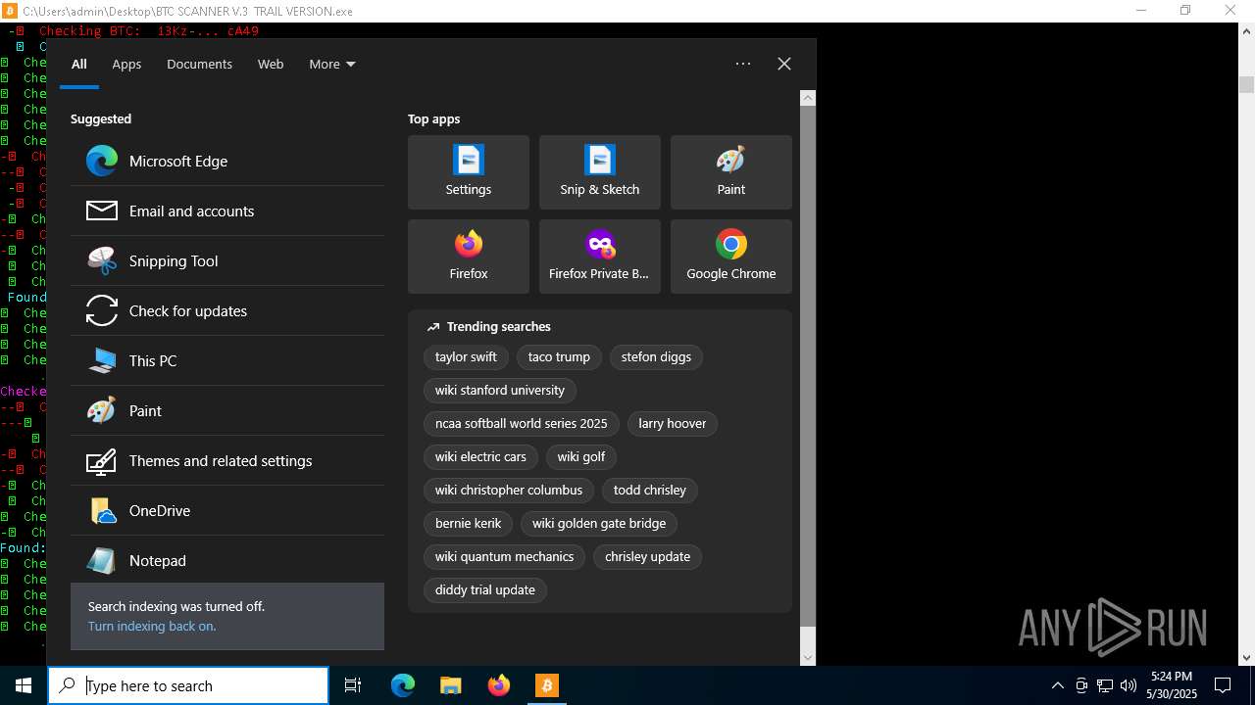
Task: Switch to BTC Scanner taskbar app
Action: pos(546,685)
